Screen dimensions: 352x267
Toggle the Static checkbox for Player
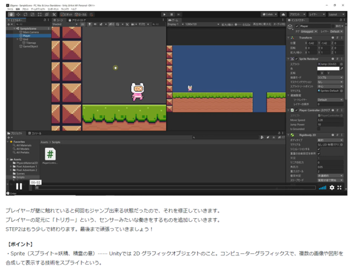click(x=333, y=26)
